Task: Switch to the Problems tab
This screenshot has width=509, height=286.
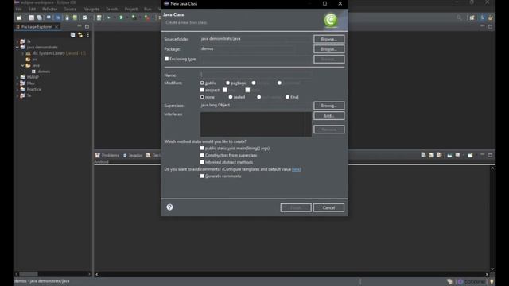Action: point(107,156)
